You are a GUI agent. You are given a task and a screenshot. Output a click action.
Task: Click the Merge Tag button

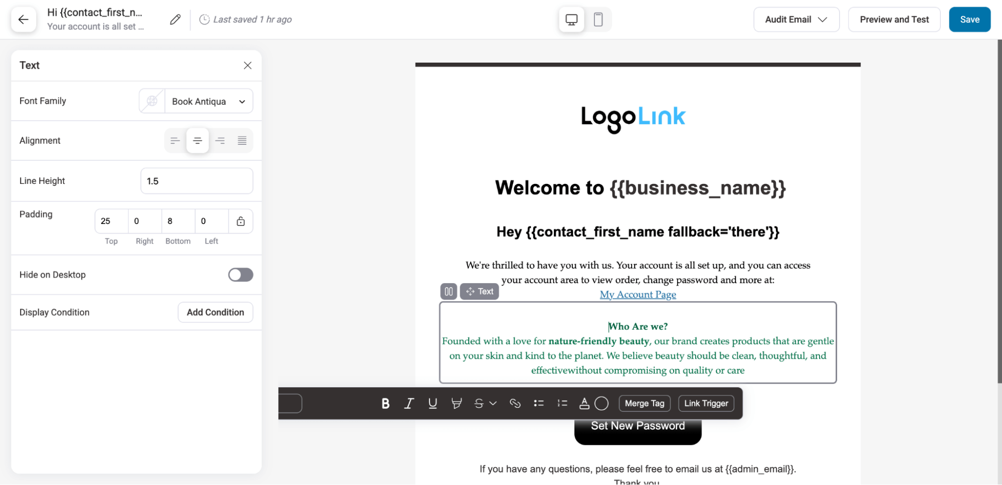(x=645, y=403)
